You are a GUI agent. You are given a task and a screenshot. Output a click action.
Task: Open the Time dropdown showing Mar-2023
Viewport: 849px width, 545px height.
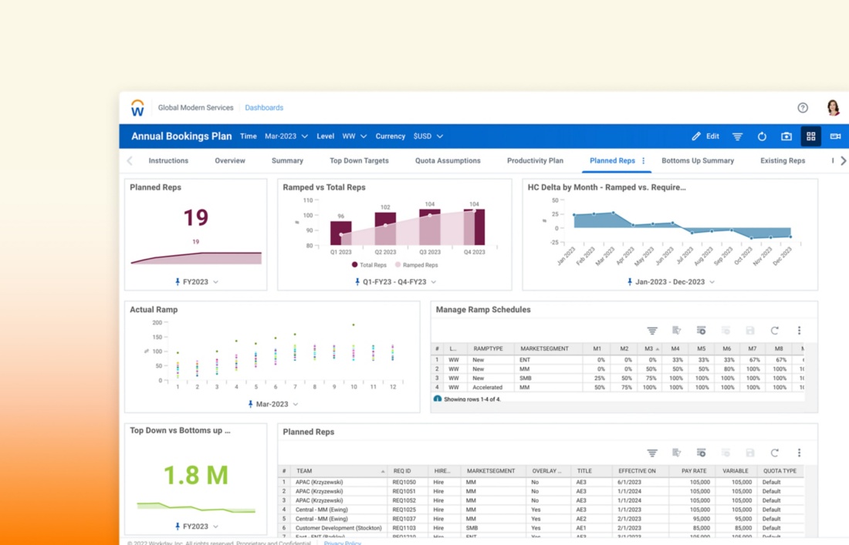(x=286, y=136)
